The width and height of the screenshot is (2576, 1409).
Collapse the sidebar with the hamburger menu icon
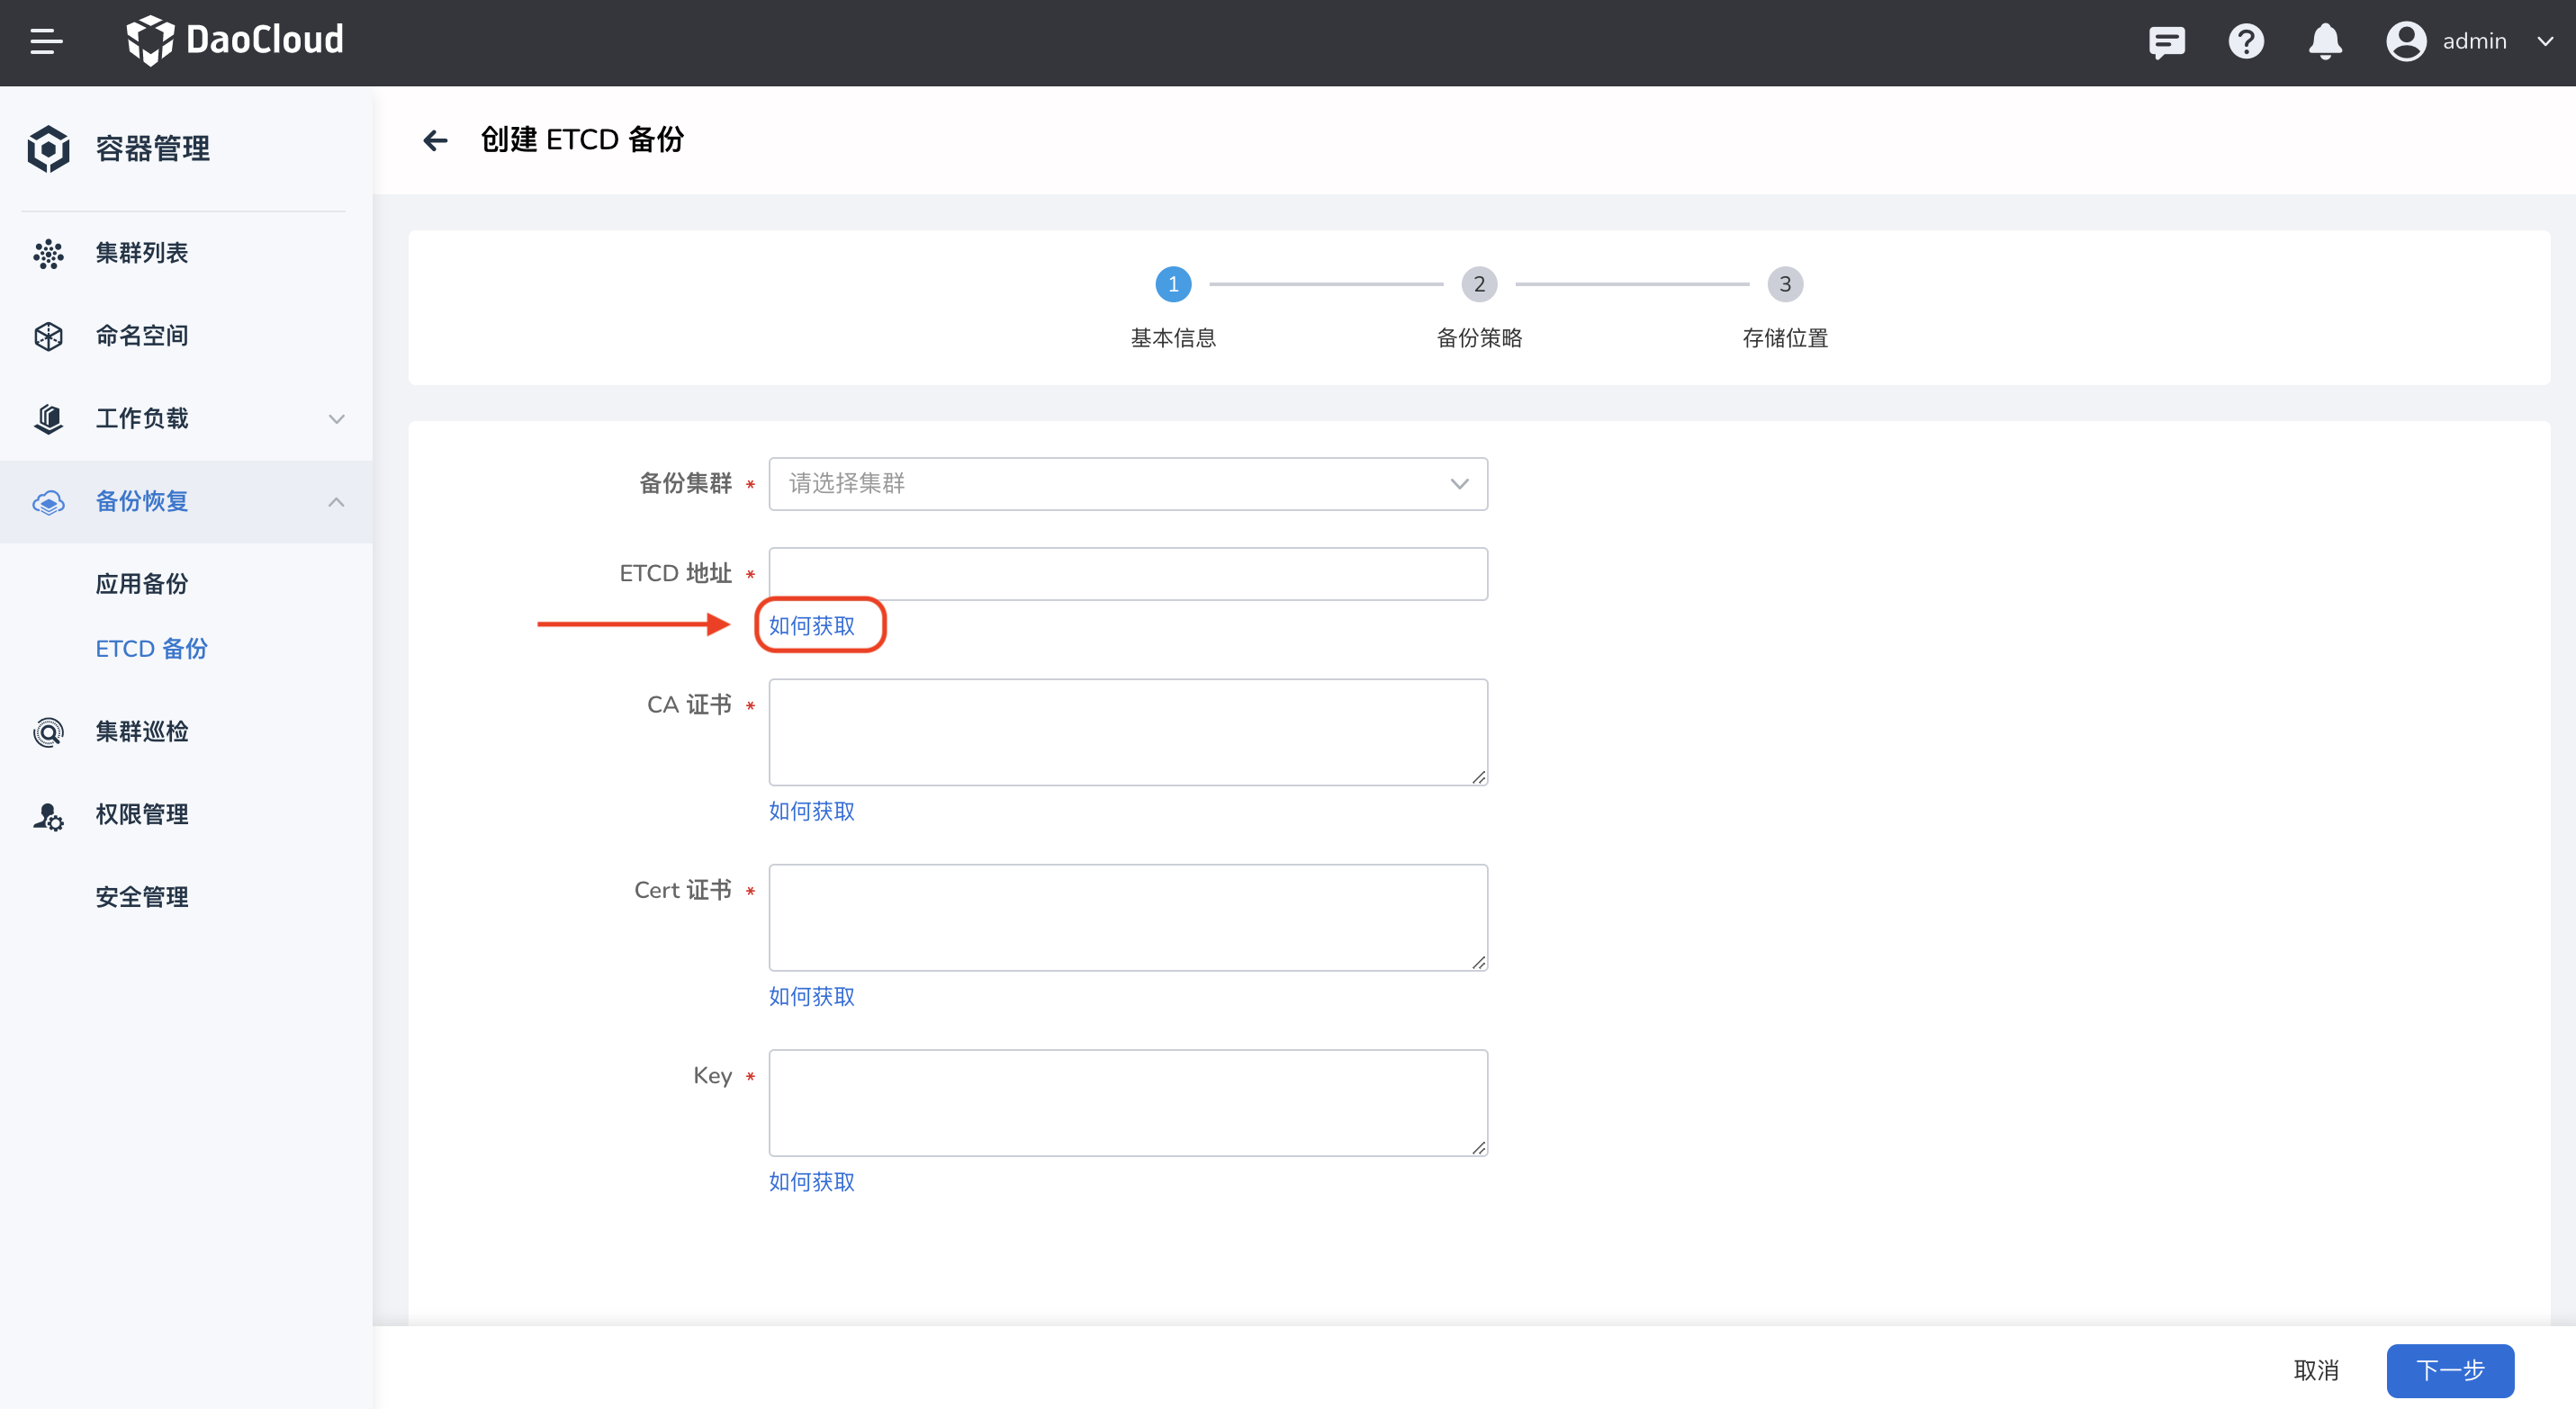pyautogui.click(x=47, y=41)
